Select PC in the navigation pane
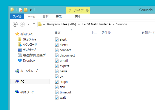 coord(22,82)
